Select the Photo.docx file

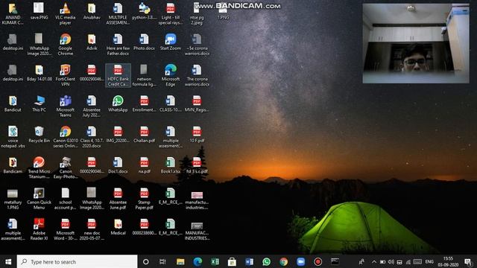(144, 42)
